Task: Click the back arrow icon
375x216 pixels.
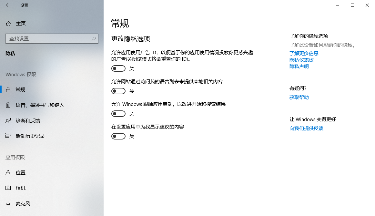Action: coord(8,5)
